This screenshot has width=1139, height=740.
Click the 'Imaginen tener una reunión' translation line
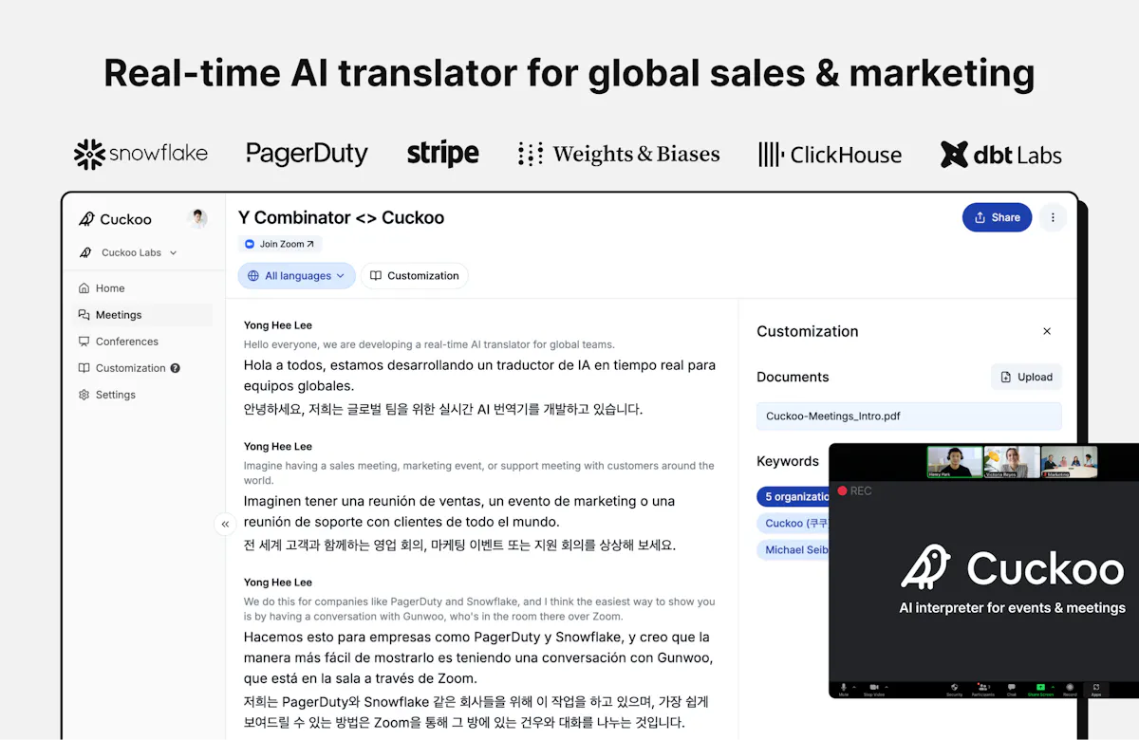(459, 511)
